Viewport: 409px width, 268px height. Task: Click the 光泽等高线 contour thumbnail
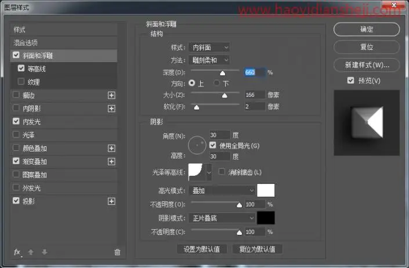[197, 172]
